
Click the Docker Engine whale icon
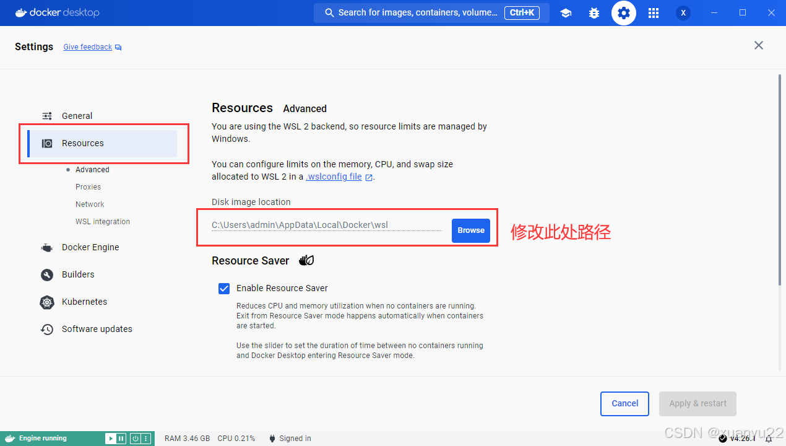47,247
